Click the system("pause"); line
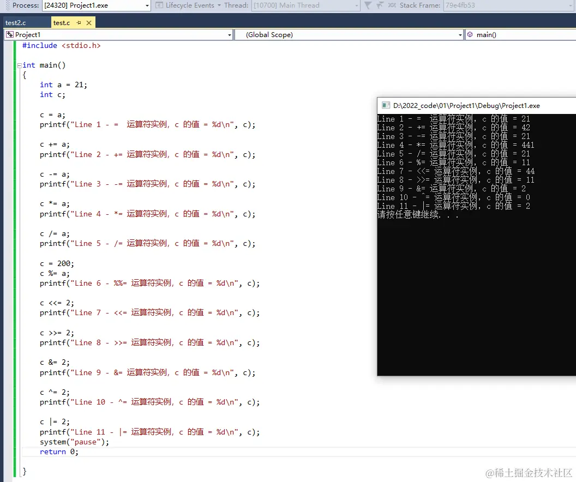 (75, 442)
